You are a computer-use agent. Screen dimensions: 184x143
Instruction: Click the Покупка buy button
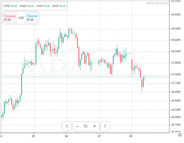(x=32, y=18)
